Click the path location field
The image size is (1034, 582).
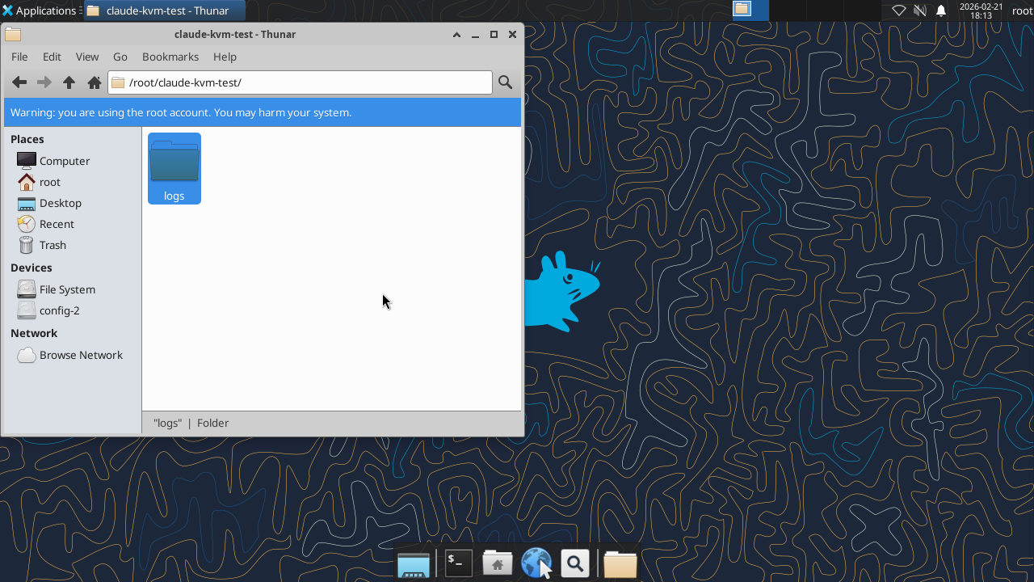point(307,82)
